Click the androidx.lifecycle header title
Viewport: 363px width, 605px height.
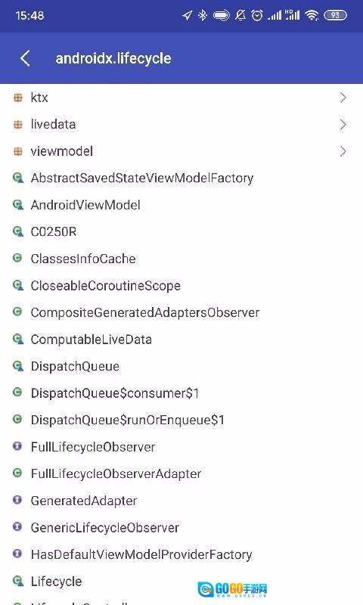113,59
